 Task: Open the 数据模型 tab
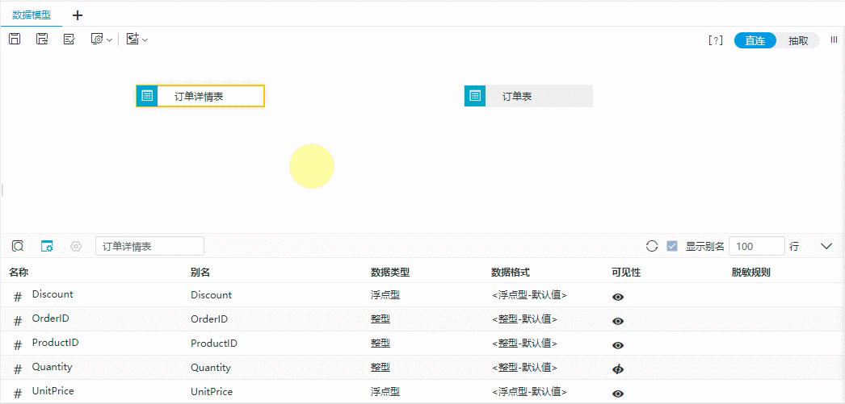pos(32,15)
